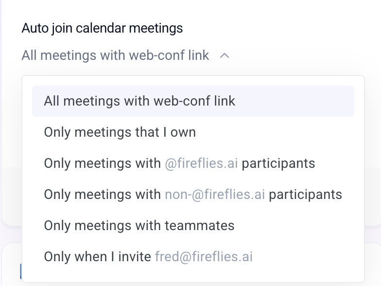Click "participants" in the @fireflies.ai-only option
The image size is (381, 286).
[278, 163]
